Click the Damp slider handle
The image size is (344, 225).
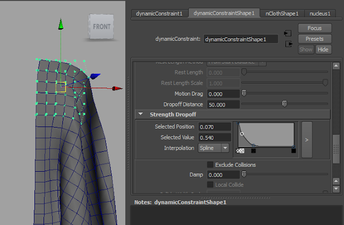point(243,174)
